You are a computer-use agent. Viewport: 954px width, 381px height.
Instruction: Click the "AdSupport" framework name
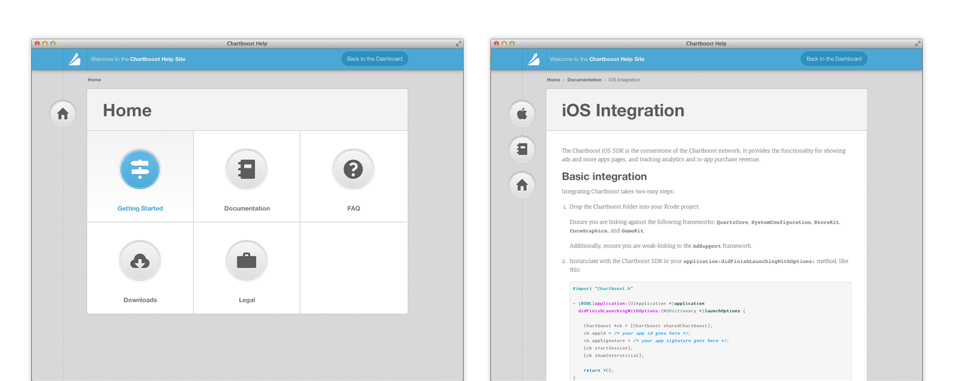click(707, 246)
